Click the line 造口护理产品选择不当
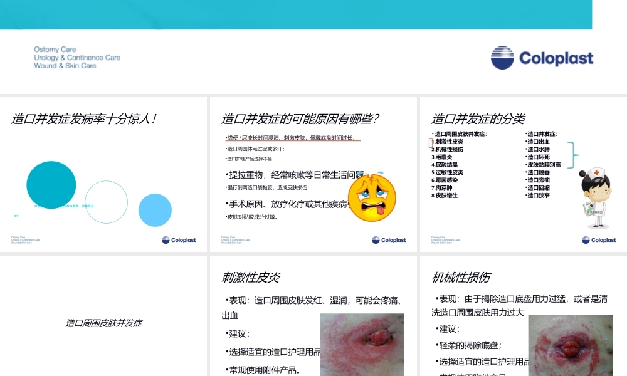 pos(250,159)
